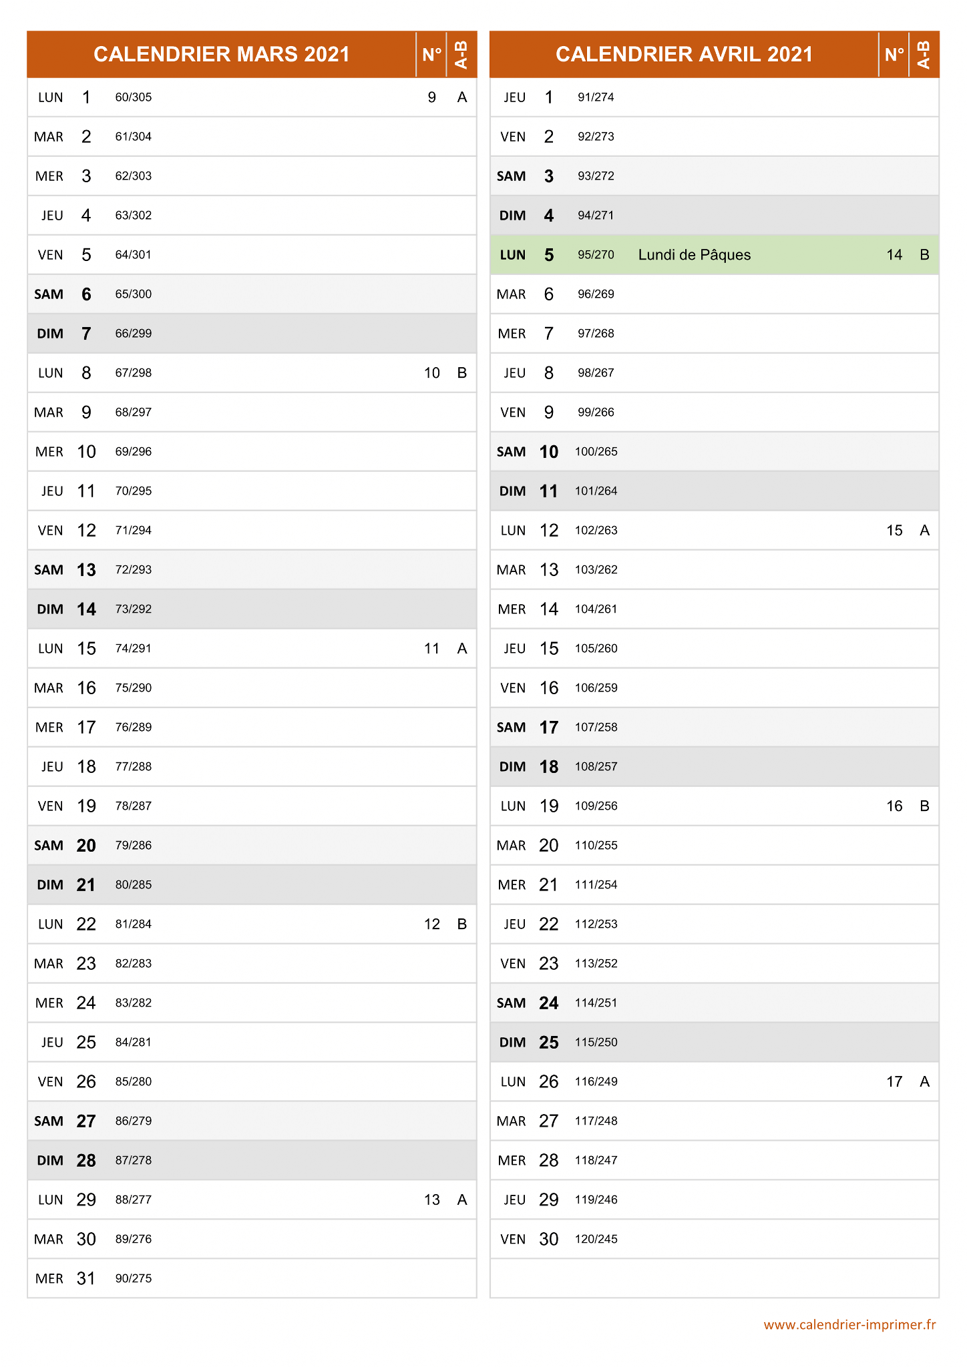The width and height of the screenshot is (967, 1367).
Task: Click week number 15 in April
Action: point(894,531)
